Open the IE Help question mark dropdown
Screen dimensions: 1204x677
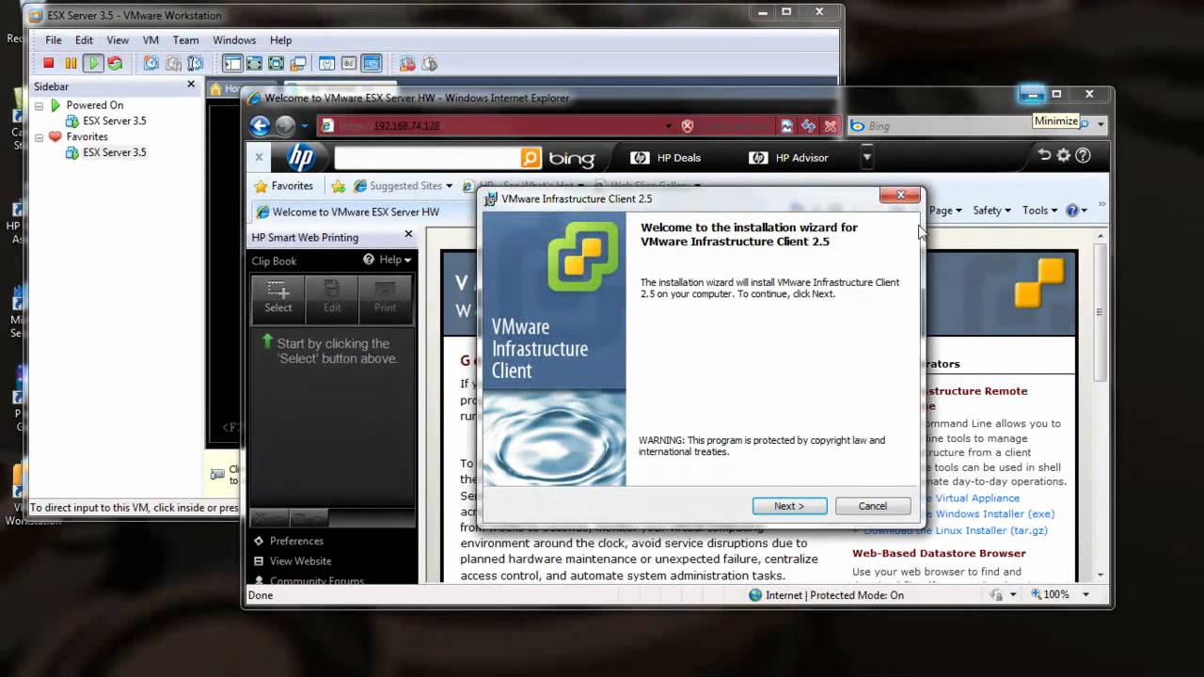[x=1076, y=211]
